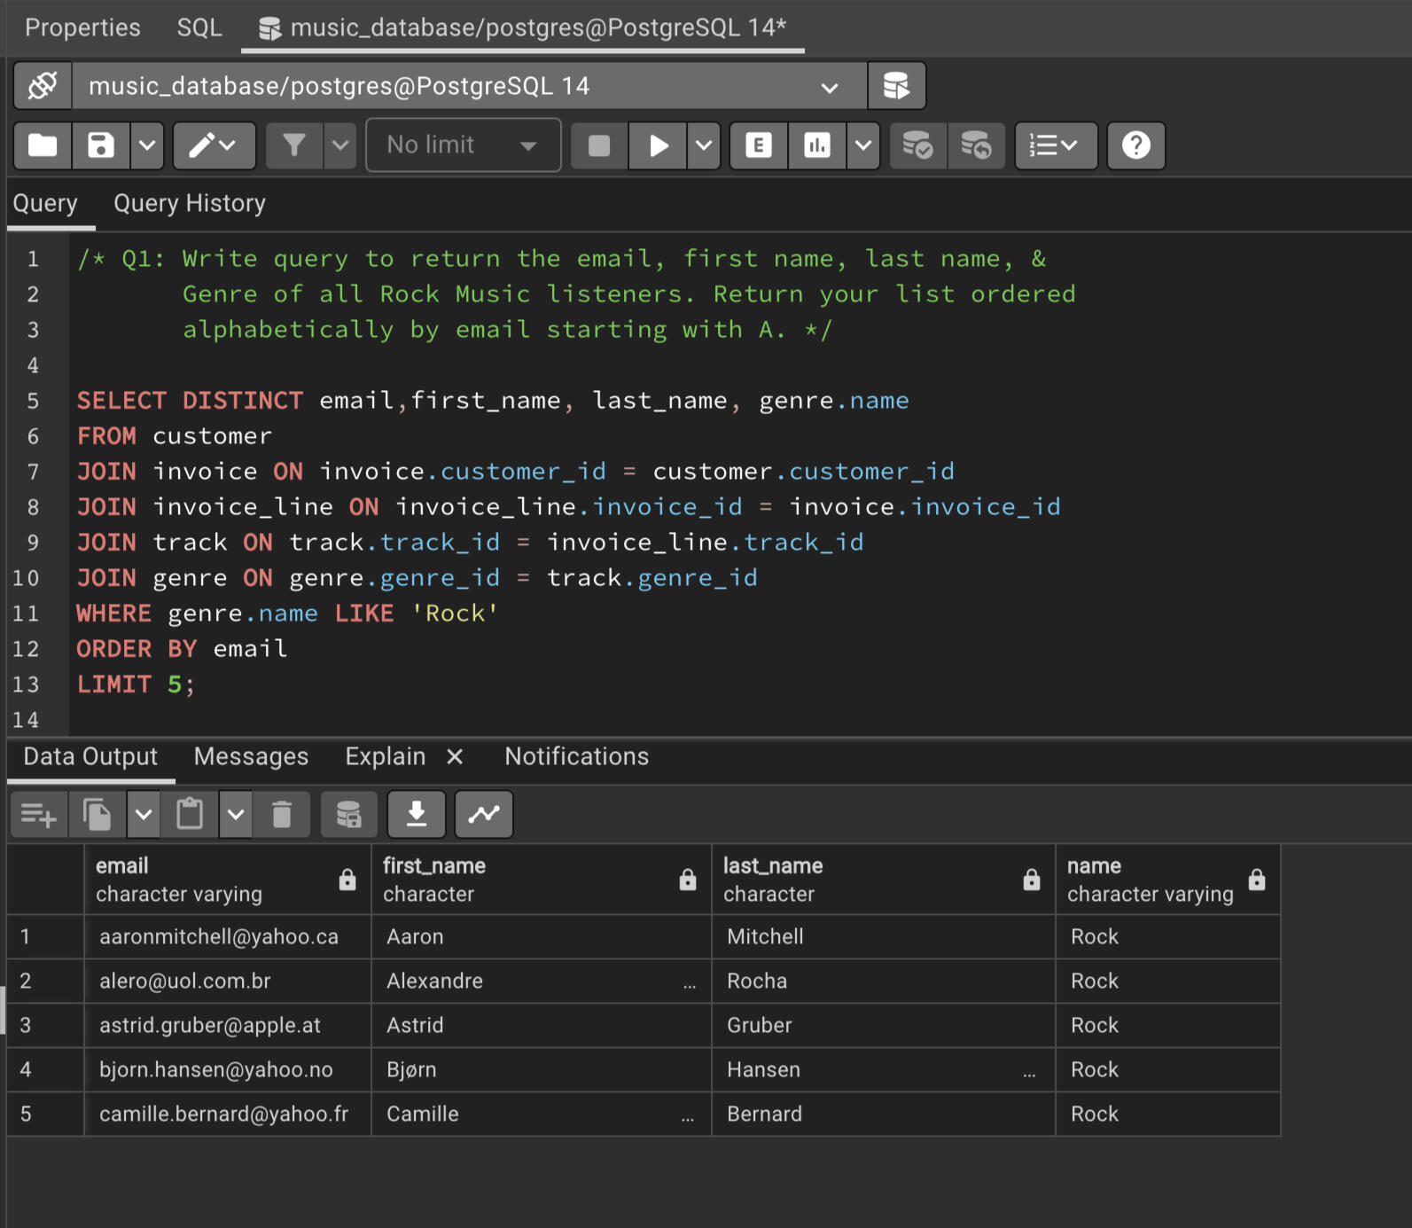Close the Explain tab

[x=455, y=756]
